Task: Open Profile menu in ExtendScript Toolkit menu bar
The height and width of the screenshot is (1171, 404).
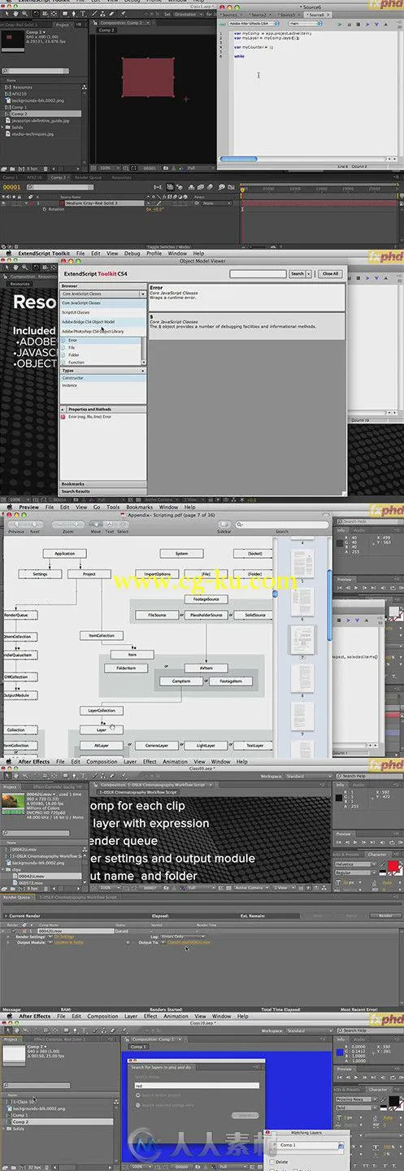Action: click(154, 253)
